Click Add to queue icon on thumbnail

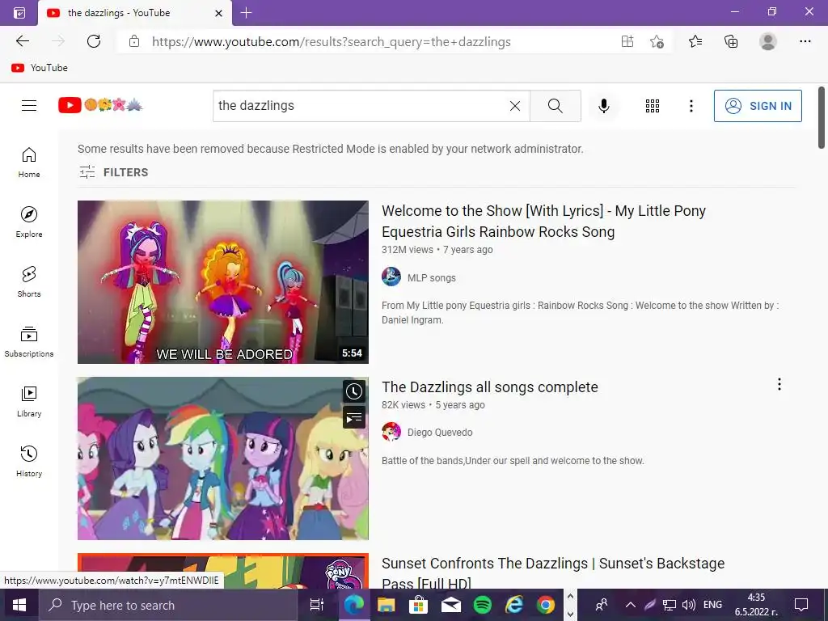pyautogui.click(x=354, y=417)
